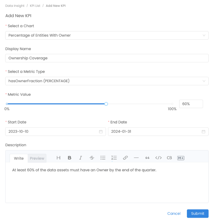Cancel adding the new KPI
Image resolution: width=218 pixels, height=219 pixels.
point(174,213)
